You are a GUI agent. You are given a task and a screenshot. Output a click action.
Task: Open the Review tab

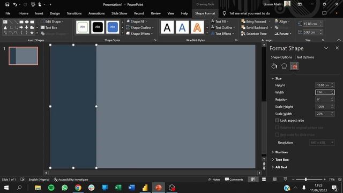pos(155,13)
